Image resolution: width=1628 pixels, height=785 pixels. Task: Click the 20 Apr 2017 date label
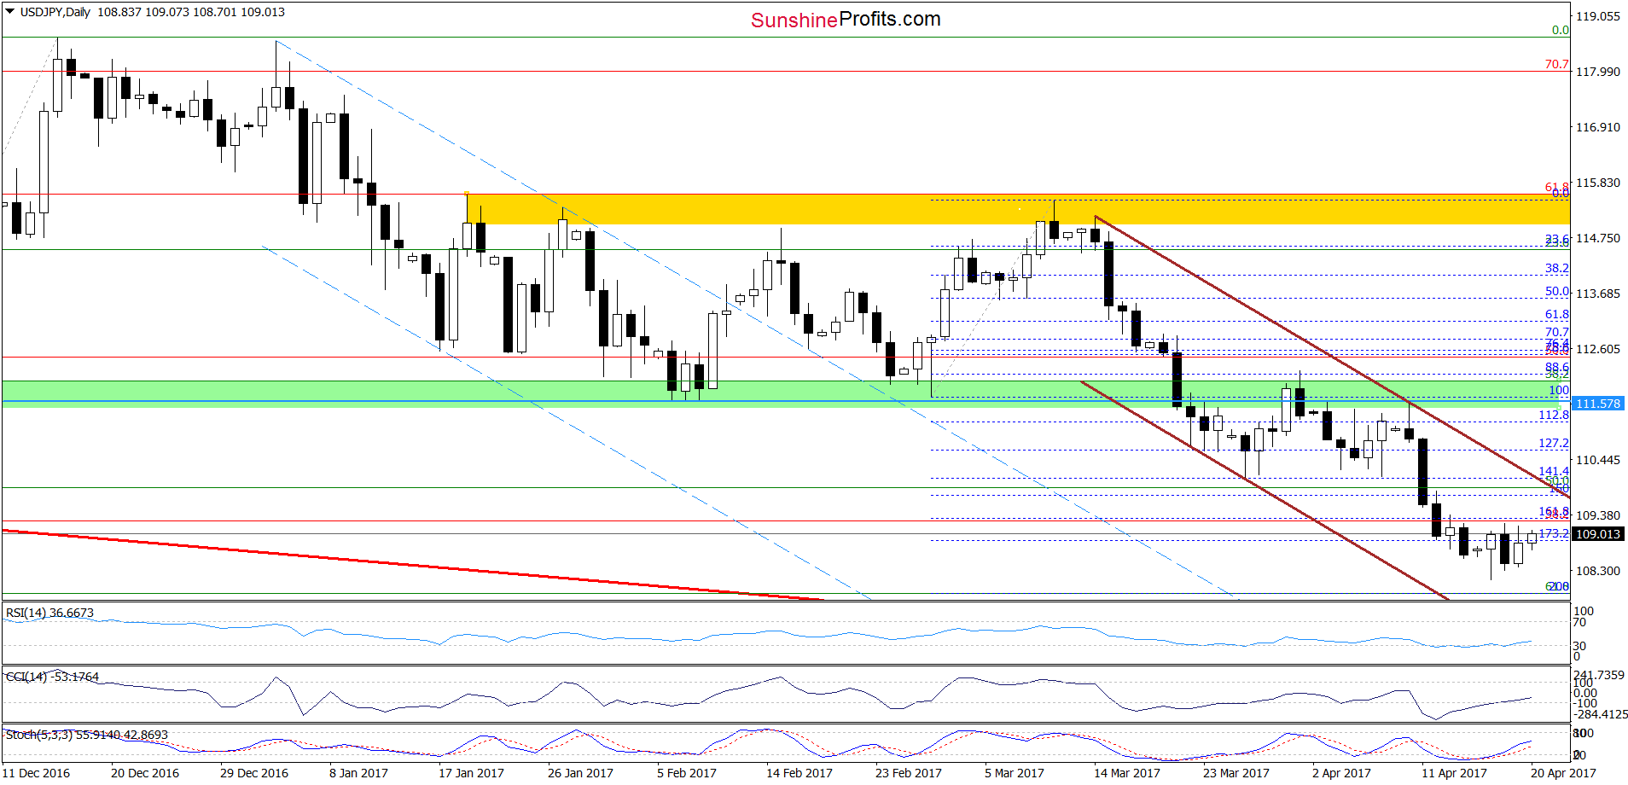click(x=1563, y=773)
